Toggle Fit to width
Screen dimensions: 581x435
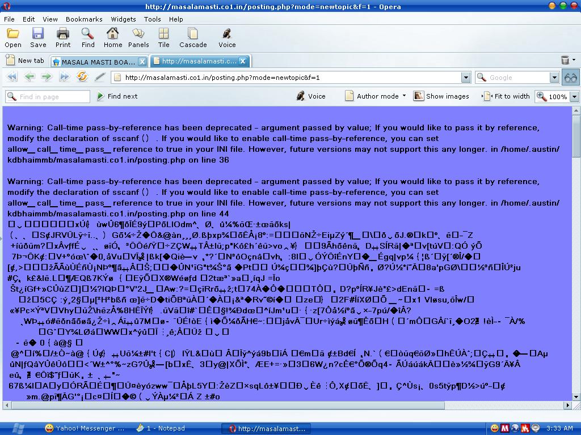pos(506,96)
